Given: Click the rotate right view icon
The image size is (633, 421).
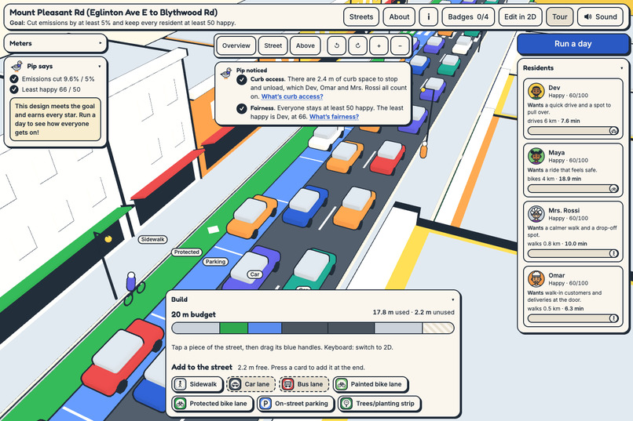Looking at the screenshot, I should point(357,45).
